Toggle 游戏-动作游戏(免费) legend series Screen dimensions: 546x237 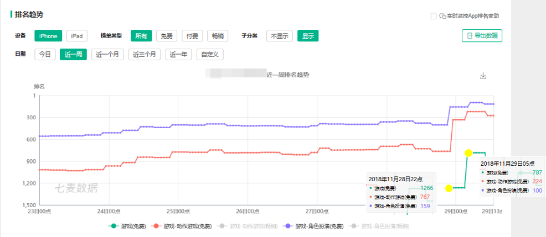(183, 226)
